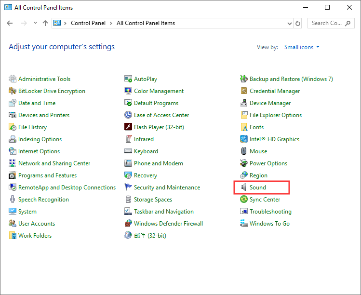
Task: Click the All Control Panel Items breadcrumb
Action: pyautogui.click(x=146, y=23)
